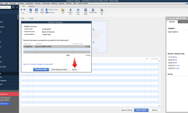Click the Pay Bill icon
Screen dimensions: 188x113
102,10
